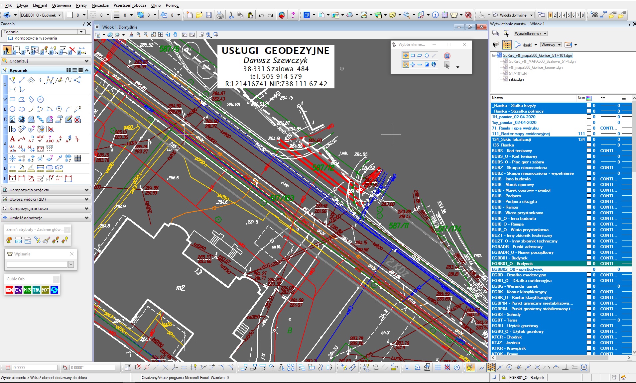The height and width of the screenshot is (383, 636).
Task: Open the Edycja menu
Action: [x=22, y=5]
